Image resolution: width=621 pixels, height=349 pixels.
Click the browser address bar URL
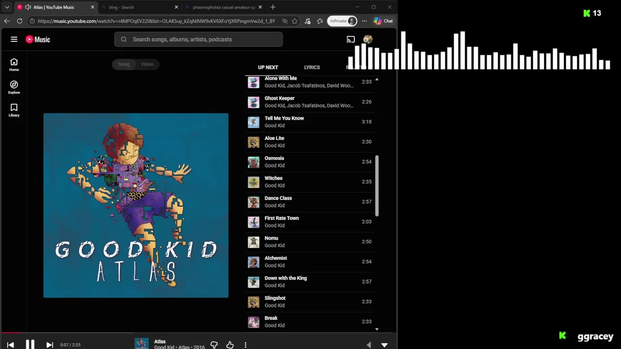pyautogui.click(x=156, y=21)
